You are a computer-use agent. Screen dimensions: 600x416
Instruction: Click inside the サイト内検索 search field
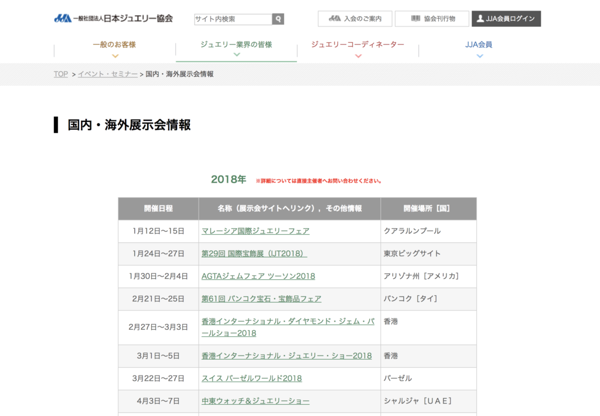(233, 19)
